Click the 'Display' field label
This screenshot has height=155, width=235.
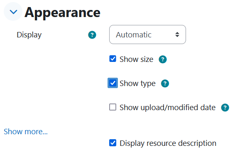(29, 35)
